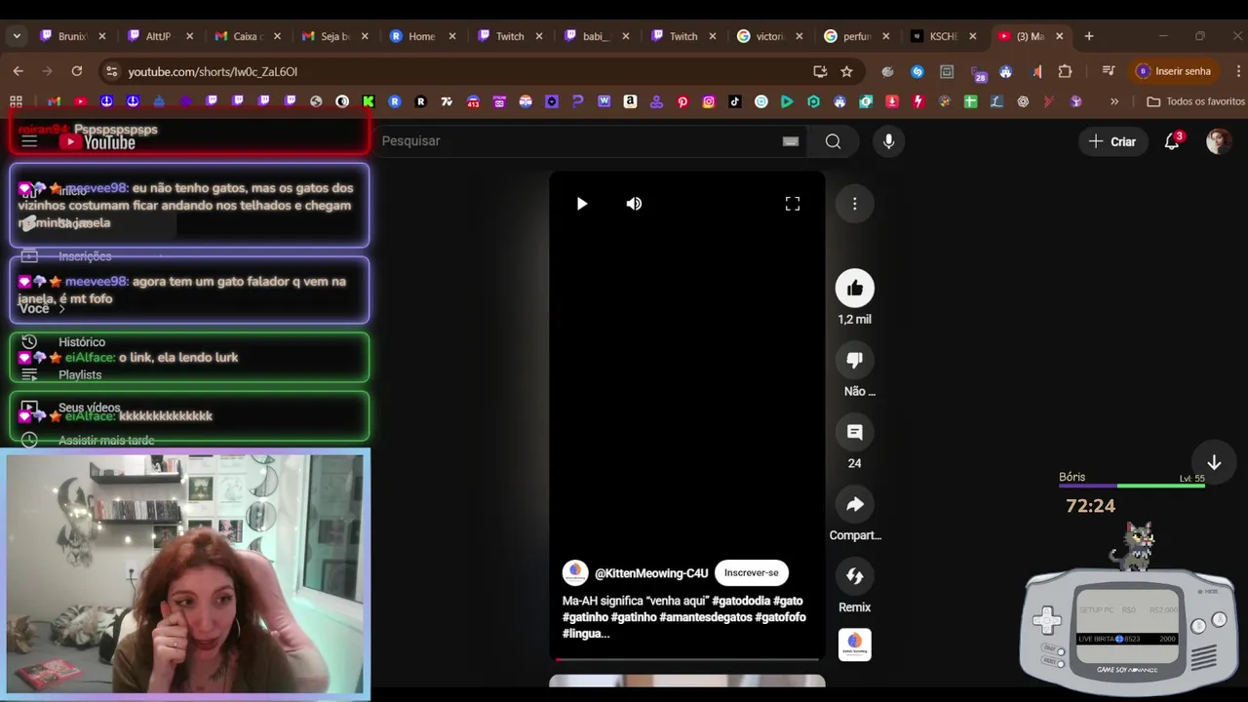Open the KittenMeowing-C4U channel avatar
1248x702 pixels.
coord(575,572)
